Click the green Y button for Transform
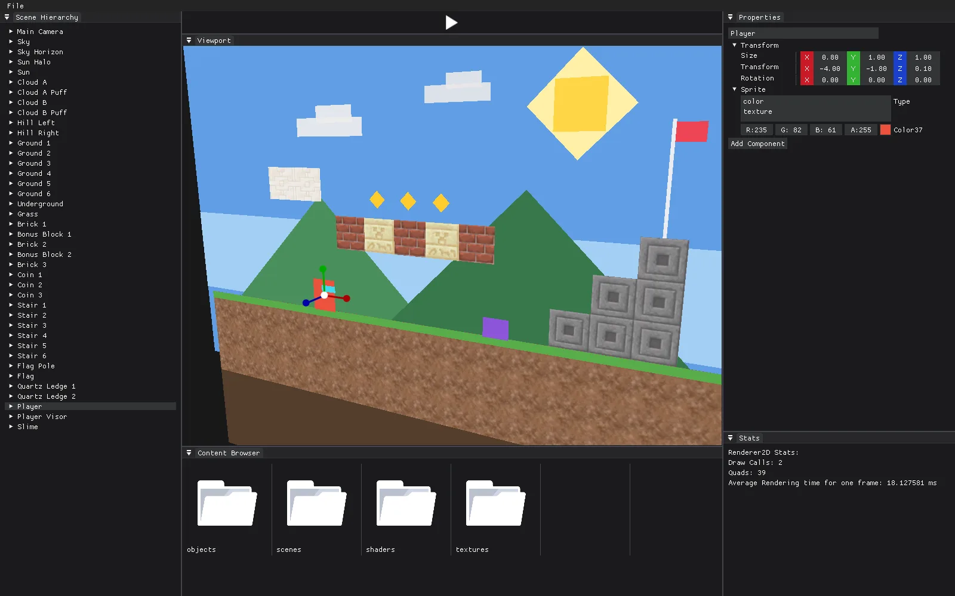 point(854,69)
